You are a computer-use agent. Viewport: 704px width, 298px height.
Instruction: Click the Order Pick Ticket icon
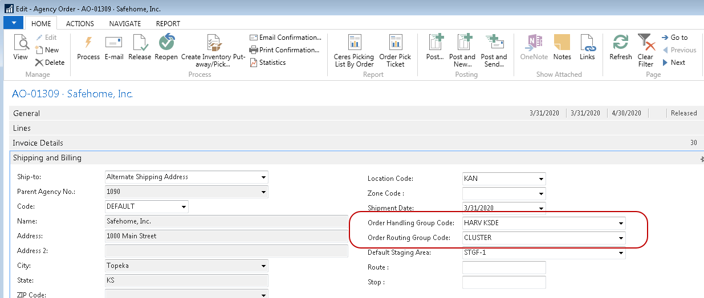tap(395, 43)
